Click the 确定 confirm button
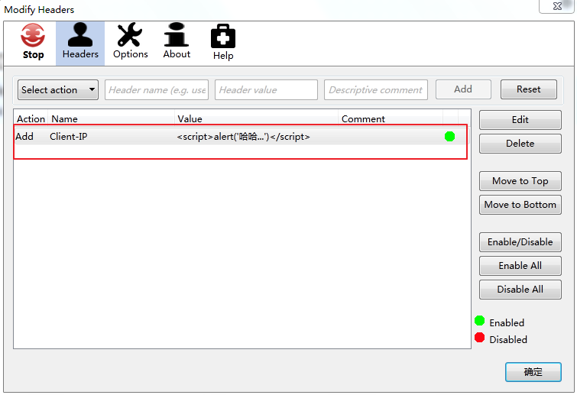The image size is (577, 395). point(533,372)
